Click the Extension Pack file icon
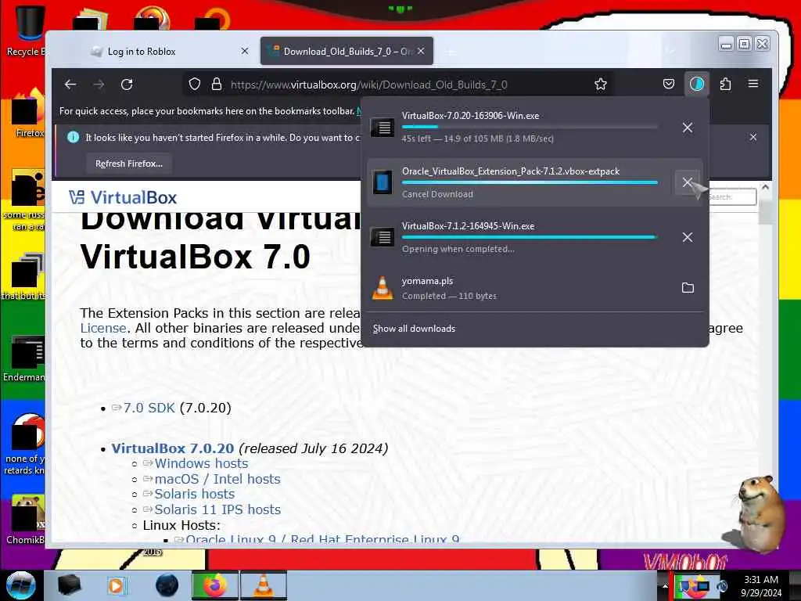Viewport: 801px width, 601px height. tap(382, 182)
